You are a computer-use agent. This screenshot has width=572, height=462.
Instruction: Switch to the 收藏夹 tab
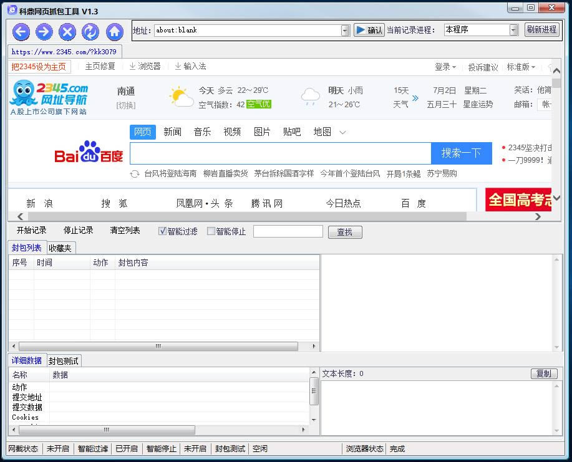pos(60,248)
